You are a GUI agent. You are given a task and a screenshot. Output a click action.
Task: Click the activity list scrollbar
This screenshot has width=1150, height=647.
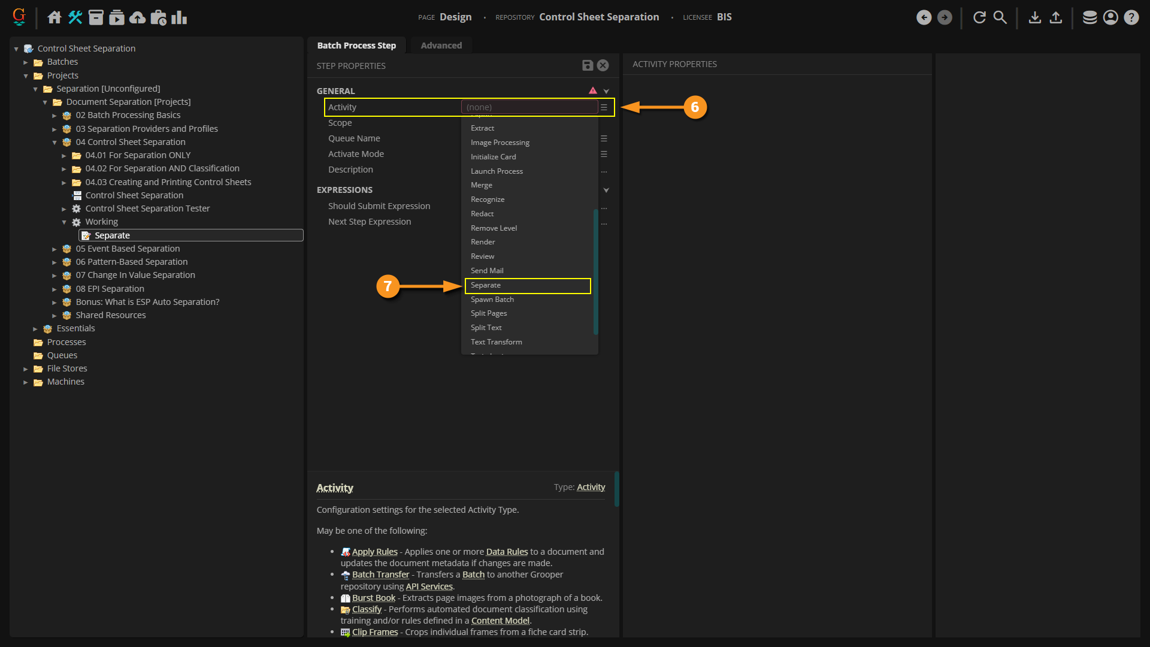tap(595, 271)
